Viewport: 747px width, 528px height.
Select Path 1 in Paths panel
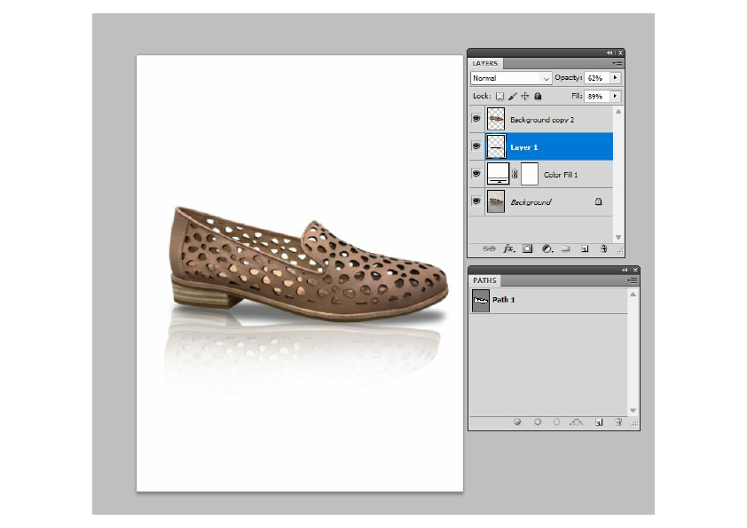point(504,300)
